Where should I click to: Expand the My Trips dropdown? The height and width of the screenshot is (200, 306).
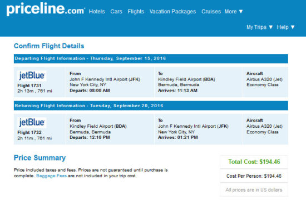(259, 27)
